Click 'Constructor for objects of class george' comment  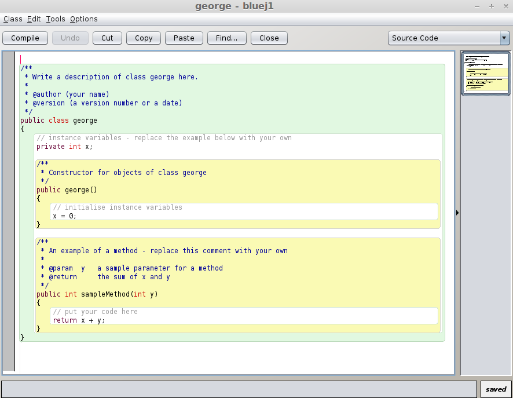(127, 173)
